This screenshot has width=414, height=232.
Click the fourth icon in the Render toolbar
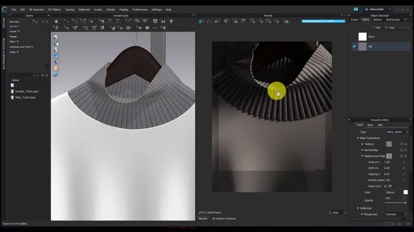[x=226, y=21]
